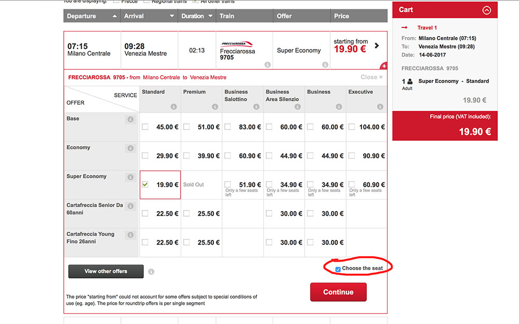Select Economy Business Area Silenzio 44.90 €
519x324 pixels.
pyautogui.click(x=269, y=156)
